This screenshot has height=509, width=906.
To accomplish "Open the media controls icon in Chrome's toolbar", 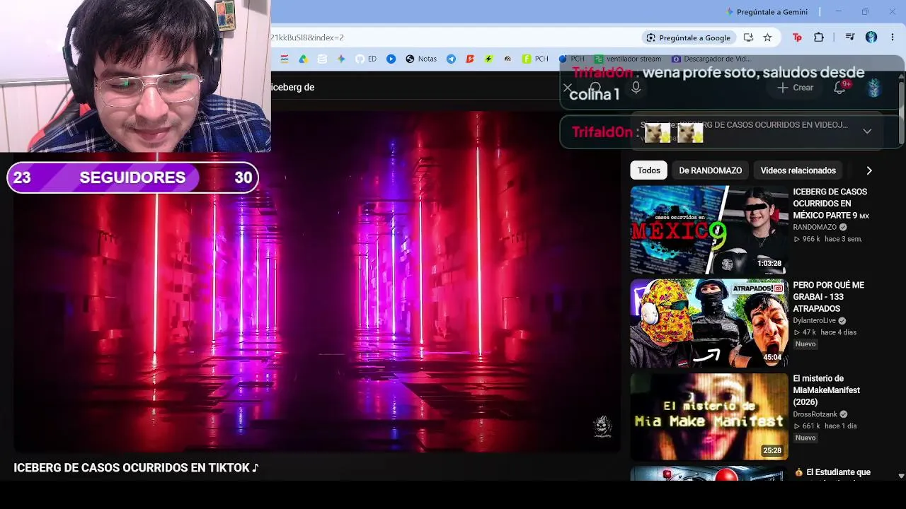I will point(850,37).
